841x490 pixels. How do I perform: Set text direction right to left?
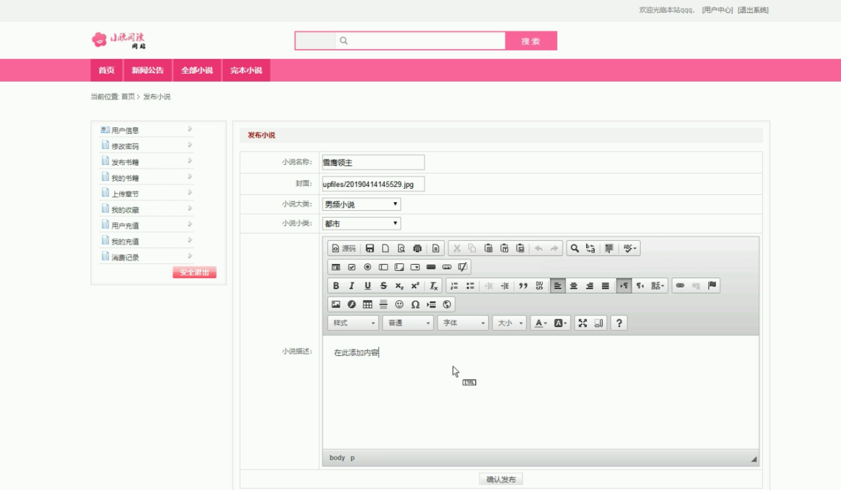pos(640,286)
